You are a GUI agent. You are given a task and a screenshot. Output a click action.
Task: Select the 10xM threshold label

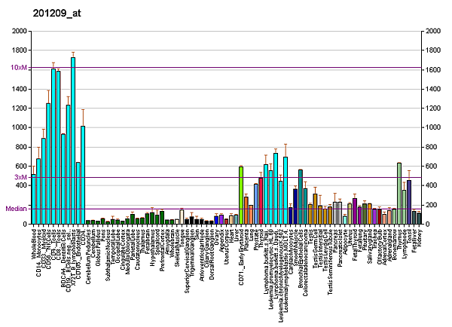coord(20,68)
